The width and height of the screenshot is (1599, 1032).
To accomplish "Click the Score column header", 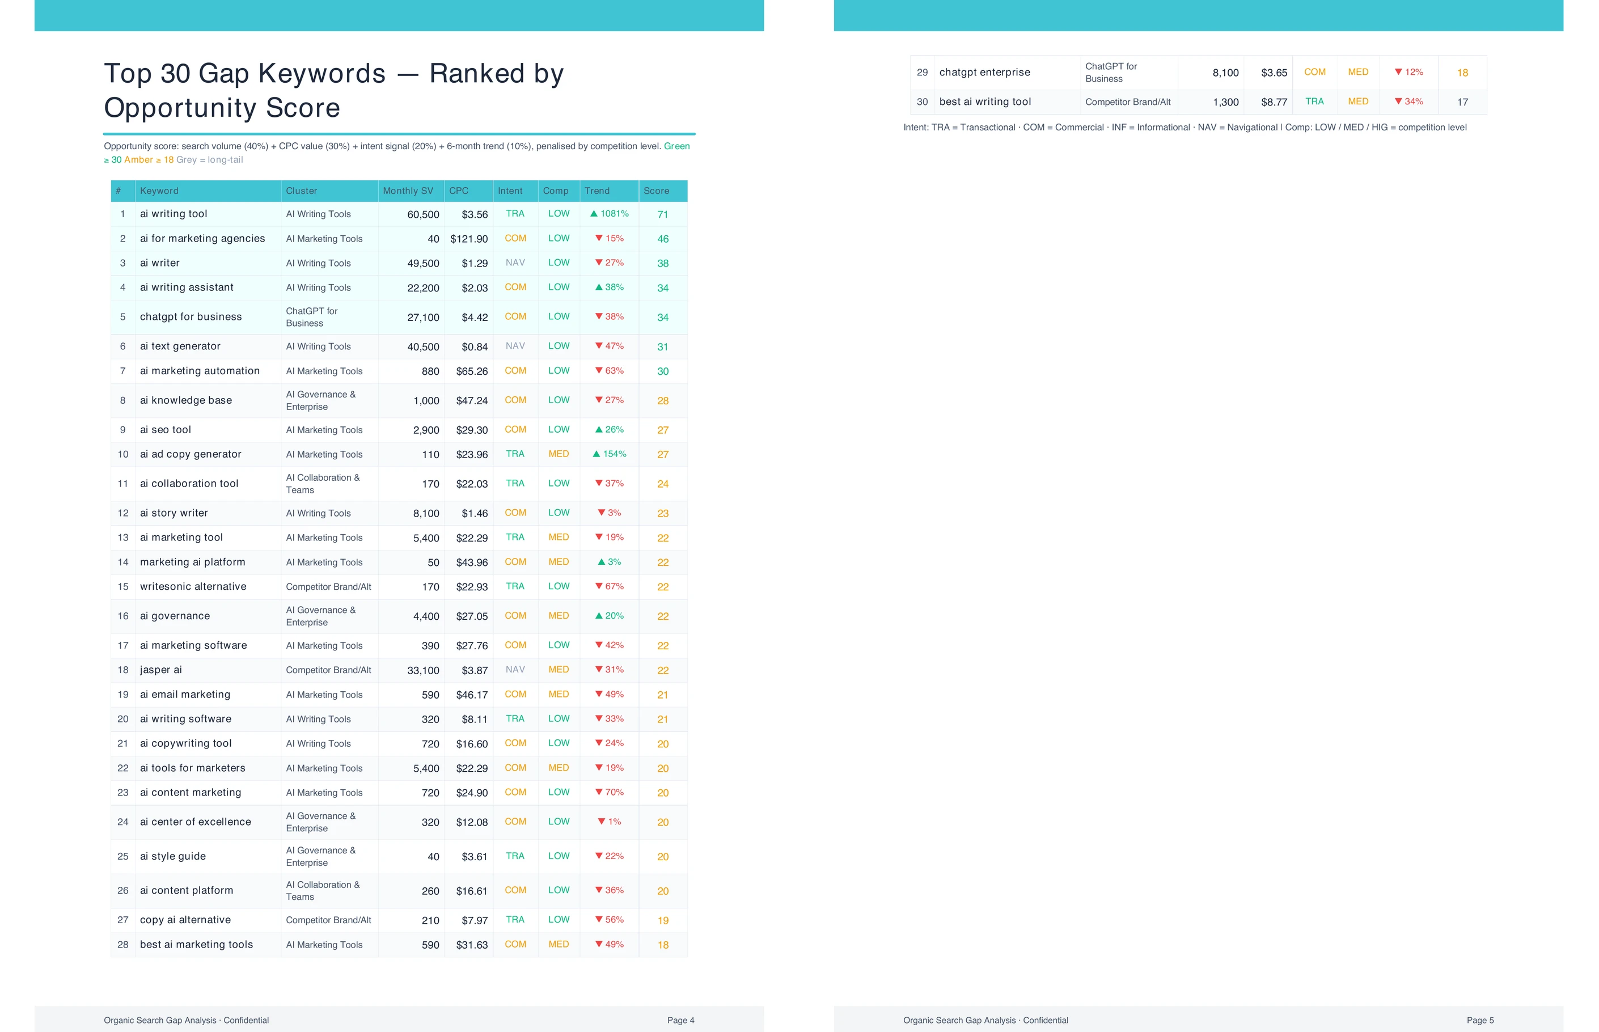I will coord(656,191).
